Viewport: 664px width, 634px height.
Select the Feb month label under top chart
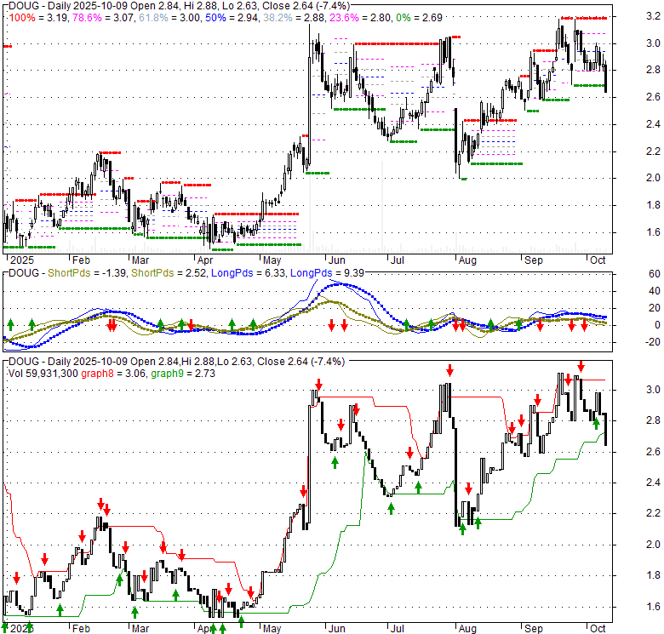coord(81,260)
